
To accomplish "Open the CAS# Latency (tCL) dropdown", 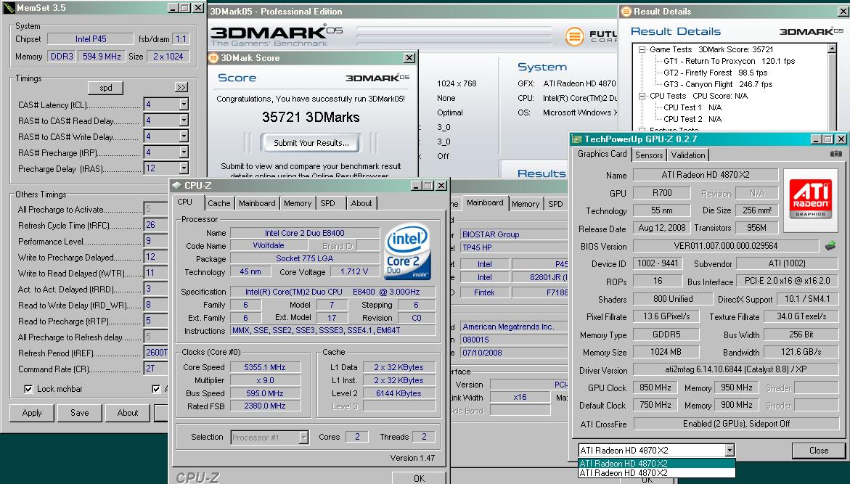I will [184, 104].
